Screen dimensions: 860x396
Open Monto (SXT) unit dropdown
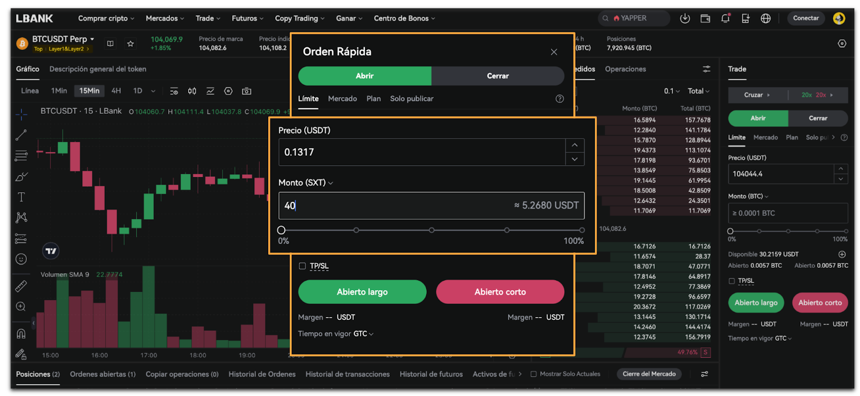[306, 183]
